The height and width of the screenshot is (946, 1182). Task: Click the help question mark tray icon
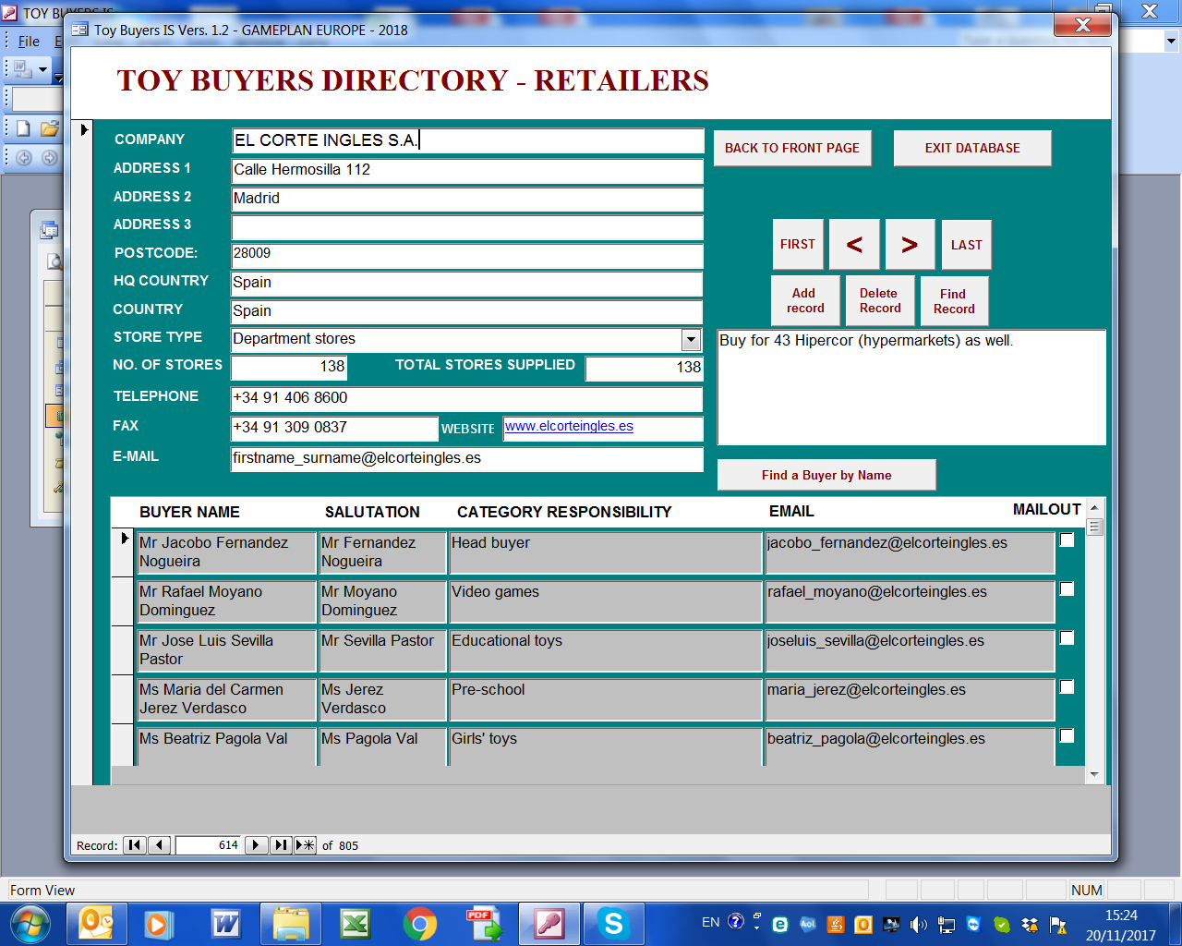[735, 921]
